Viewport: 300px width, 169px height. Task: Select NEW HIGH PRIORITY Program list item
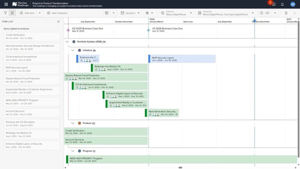click(x=32, y=102)
